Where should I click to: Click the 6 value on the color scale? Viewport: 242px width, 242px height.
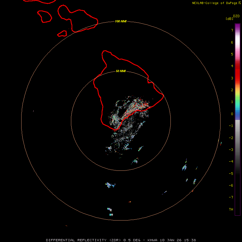tap(232, 42)
